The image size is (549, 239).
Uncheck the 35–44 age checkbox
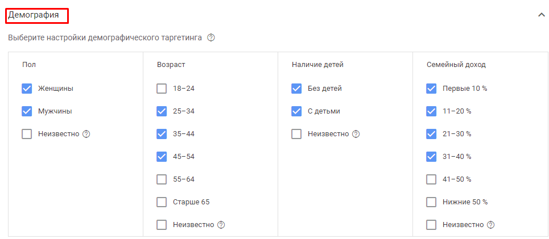pyautogui.click(x=162, y=134)
